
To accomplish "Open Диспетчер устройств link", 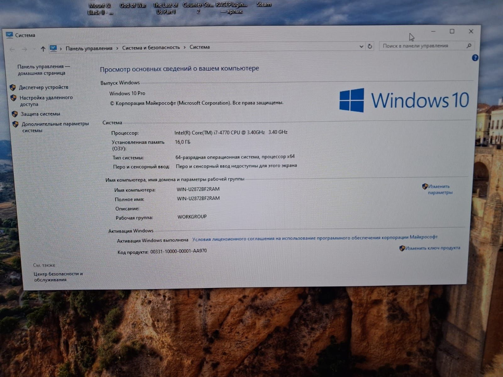I will point(43,87).
